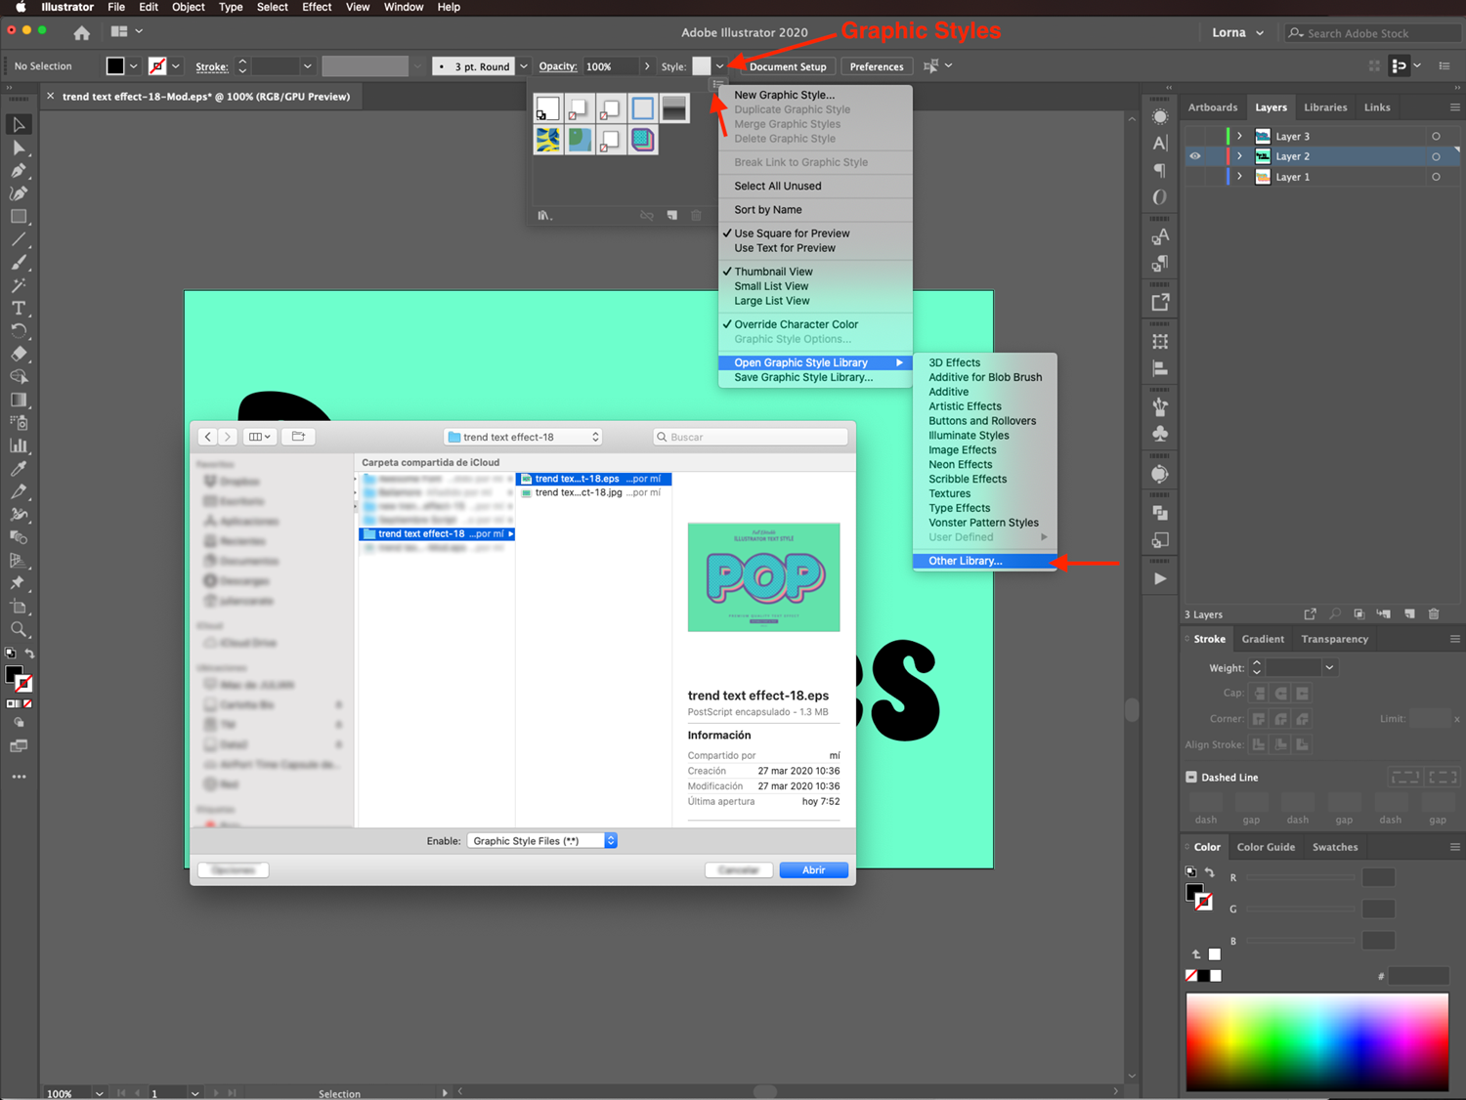
Task: Open the Graphic Styles panel menu icon
Action: [x=718, y=85]
